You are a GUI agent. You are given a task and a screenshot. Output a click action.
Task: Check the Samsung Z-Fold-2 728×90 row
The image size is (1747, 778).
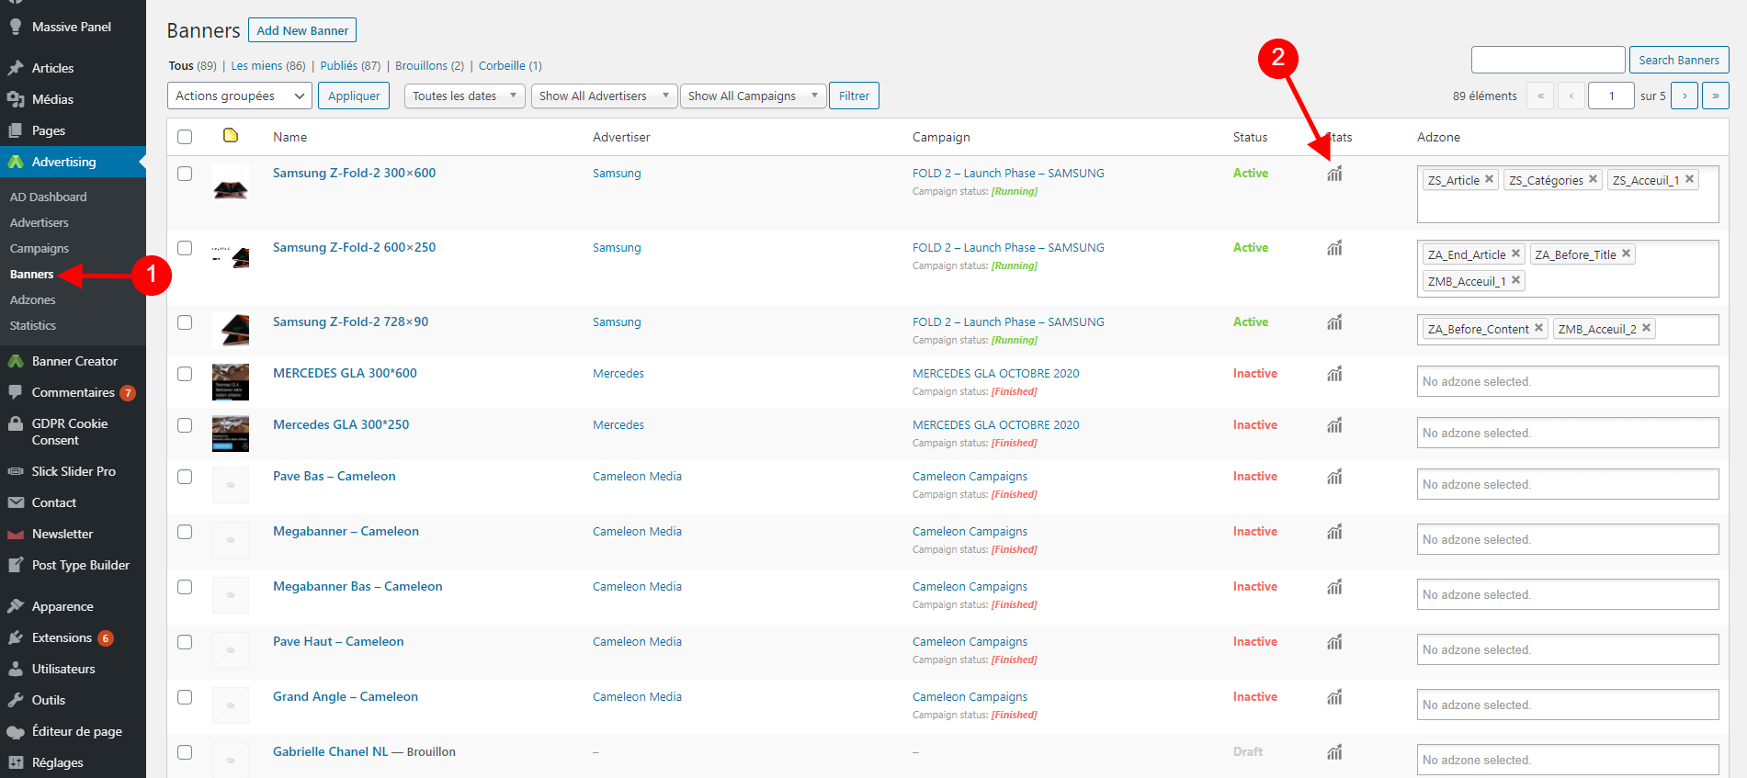(185, 322)
